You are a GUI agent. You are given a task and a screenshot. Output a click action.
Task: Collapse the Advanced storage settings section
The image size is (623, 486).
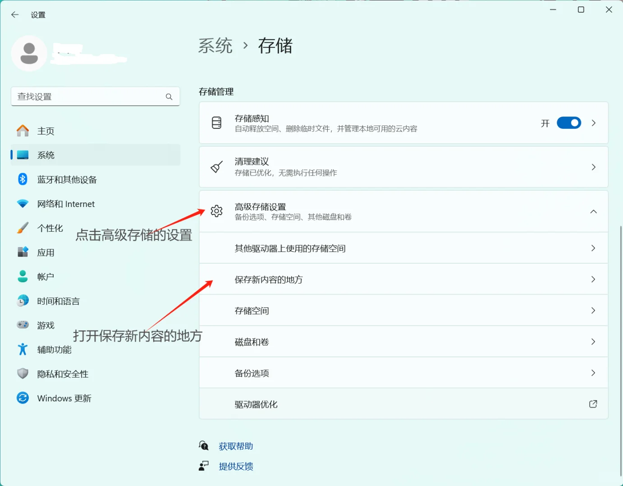coord(594,211)
